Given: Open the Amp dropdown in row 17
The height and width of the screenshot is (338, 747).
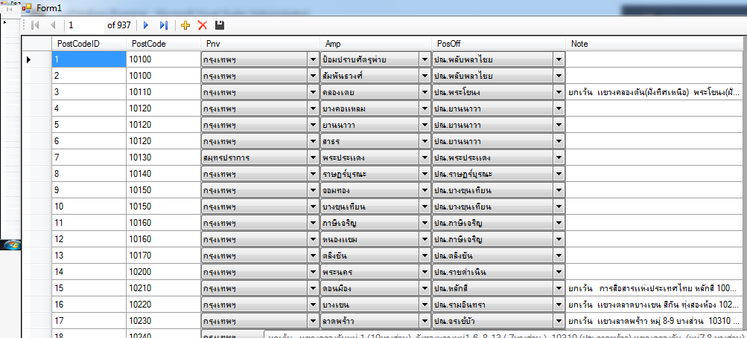Looking at the screenshot, I should (425, 321).
